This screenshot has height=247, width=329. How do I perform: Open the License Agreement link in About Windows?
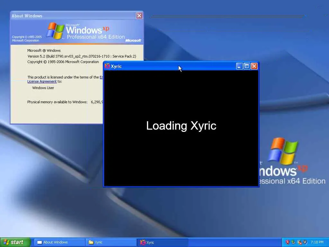pos(42,81)
